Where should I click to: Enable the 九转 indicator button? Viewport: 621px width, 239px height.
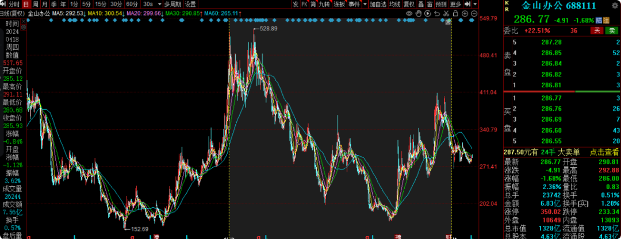tap(324, 4)
